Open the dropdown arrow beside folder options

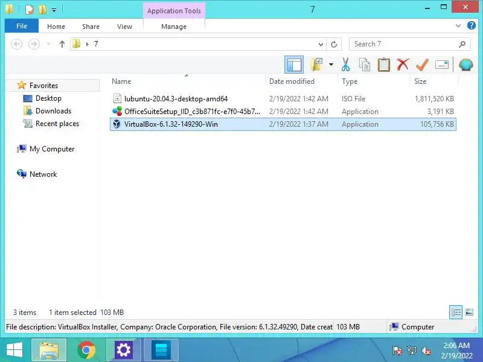coord(331,65)
